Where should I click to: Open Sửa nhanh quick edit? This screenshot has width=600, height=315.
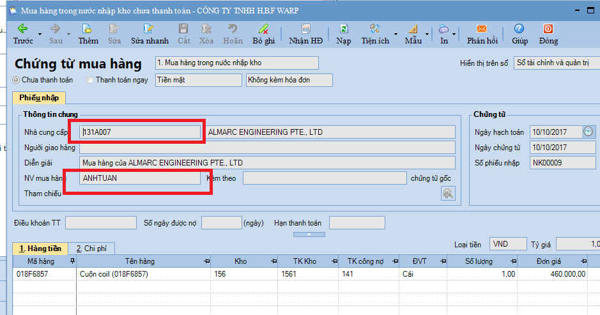(x=150, y=34)
